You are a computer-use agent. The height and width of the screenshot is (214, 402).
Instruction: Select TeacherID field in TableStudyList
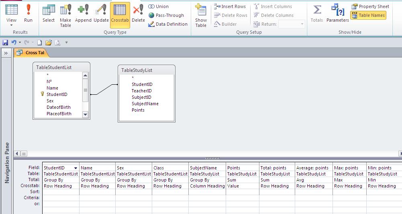pos(141,91)
